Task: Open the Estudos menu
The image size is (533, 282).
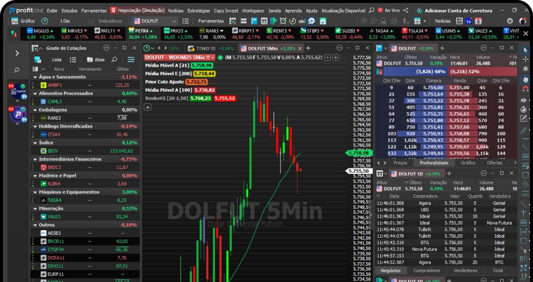Action: click(70, 10)
